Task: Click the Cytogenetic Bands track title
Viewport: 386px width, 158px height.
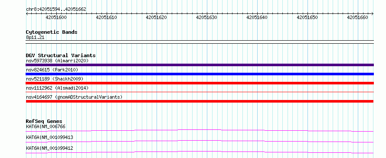Action: [x=52, y=32]
